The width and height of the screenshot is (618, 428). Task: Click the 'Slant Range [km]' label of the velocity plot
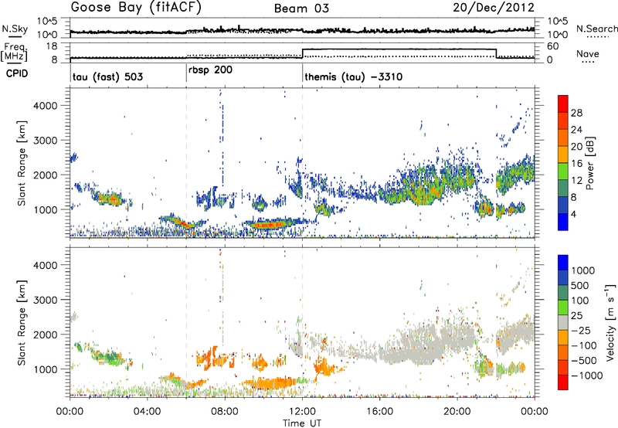[x=22, y=322]
